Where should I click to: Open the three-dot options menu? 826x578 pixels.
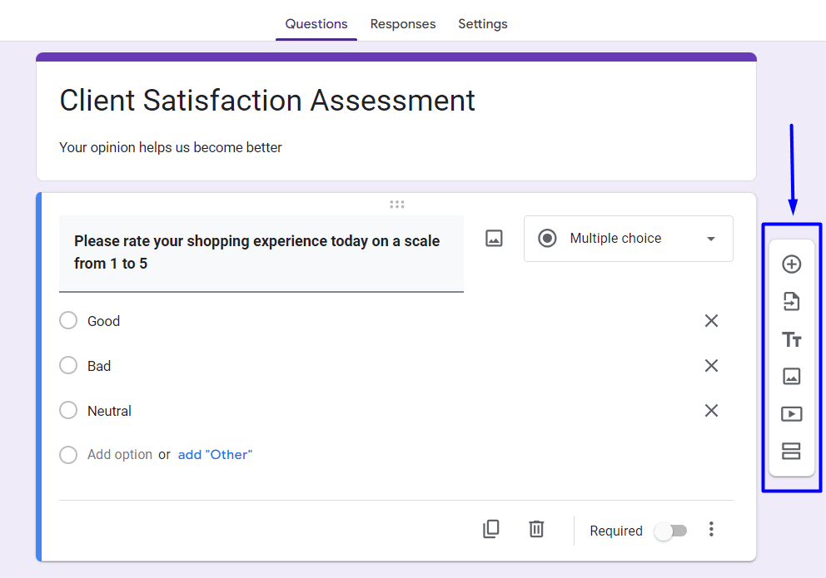pyautogui.click(x=711, y=530)
